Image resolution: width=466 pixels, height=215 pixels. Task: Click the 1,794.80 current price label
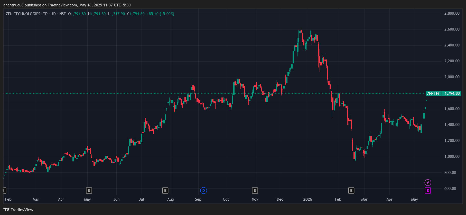(452, 93)
